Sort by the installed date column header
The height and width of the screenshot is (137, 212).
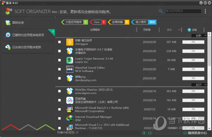147,30
